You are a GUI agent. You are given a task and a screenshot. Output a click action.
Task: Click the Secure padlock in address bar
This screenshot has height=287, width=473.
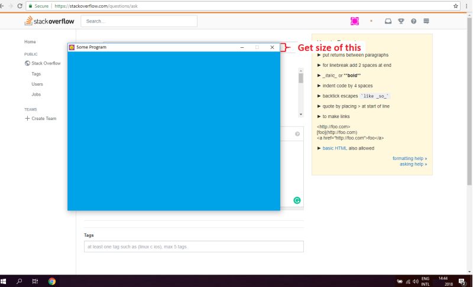(30, 6)
